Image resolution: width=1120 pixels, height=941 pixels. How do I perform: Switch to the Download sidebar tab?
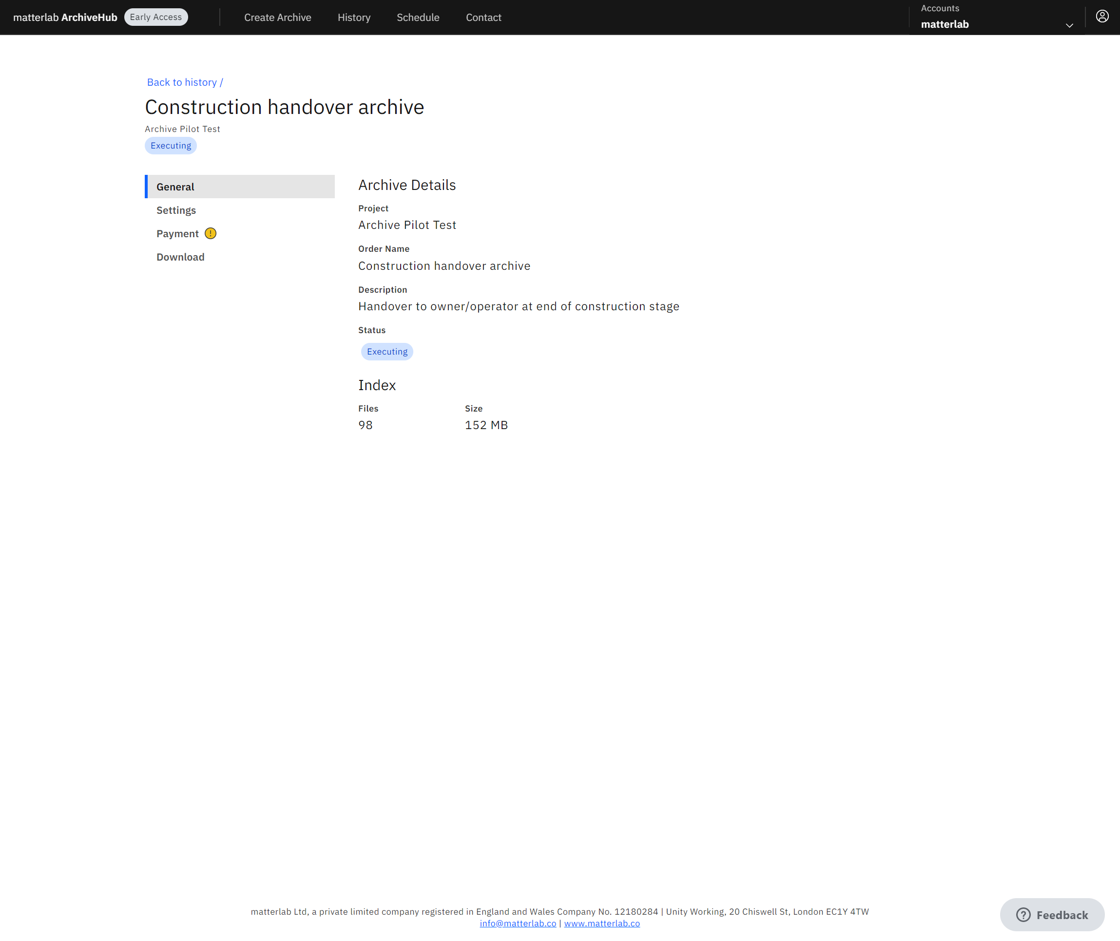pos(180,257)
